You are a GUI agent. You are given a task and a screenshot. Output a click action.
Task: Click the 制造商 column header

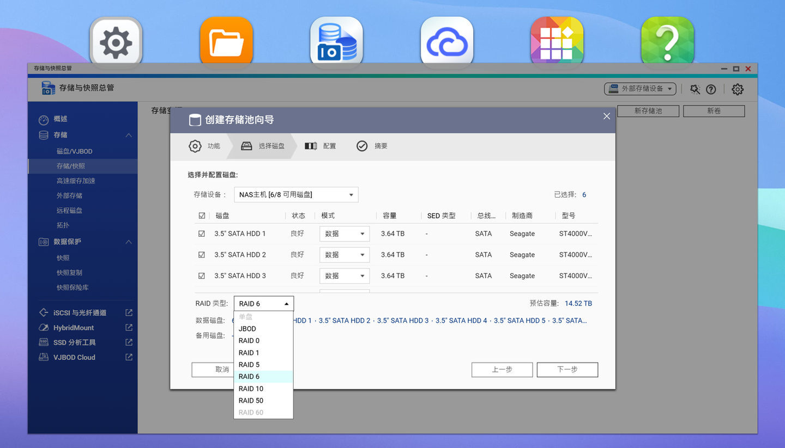click(x=522, y=216)
